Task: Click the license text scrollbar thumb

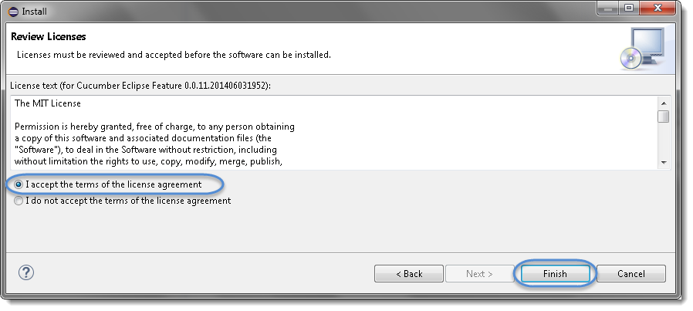Action: tap(664, 117)
